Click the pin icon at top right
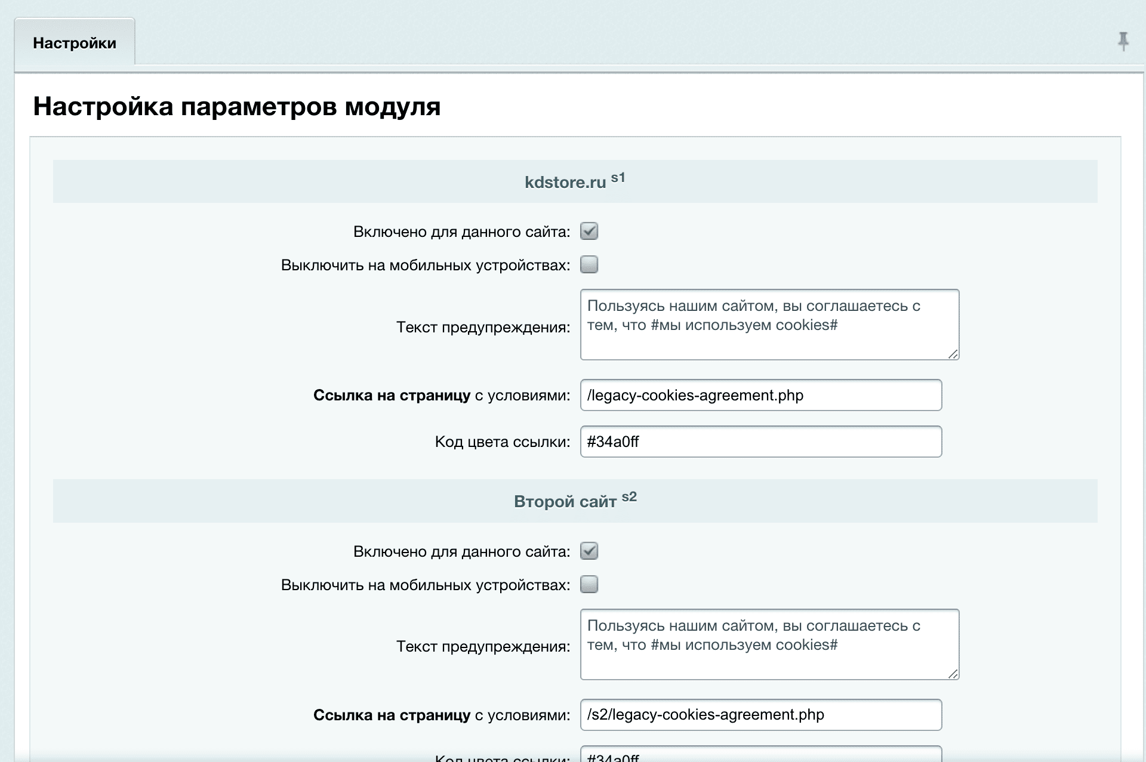 (1123, 42)
